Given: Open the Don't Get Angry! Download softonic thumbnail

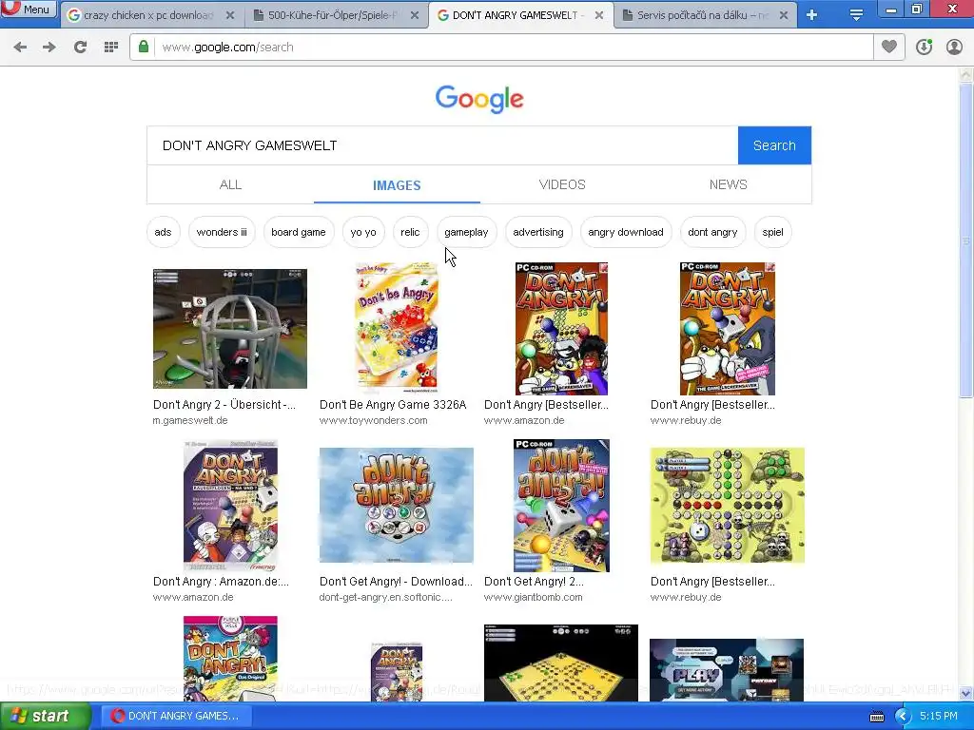Looking at the screenshot, I should pos(397,506).
